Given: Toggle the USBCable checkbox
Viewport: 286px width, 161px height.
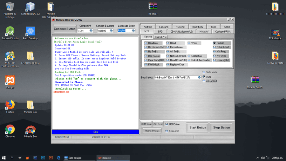Looking at the screenshot, I should 167,124.
